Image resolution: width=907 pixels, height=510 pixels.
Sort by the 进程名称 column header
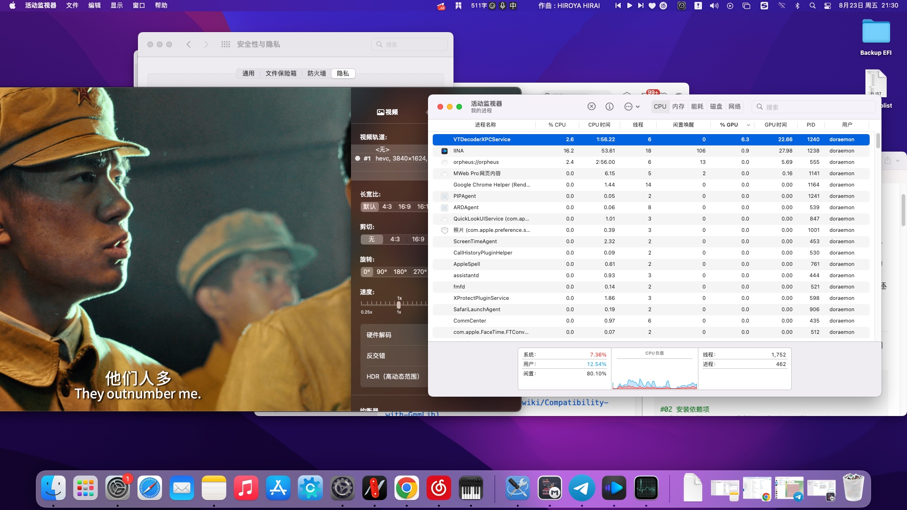pos(485,125)
